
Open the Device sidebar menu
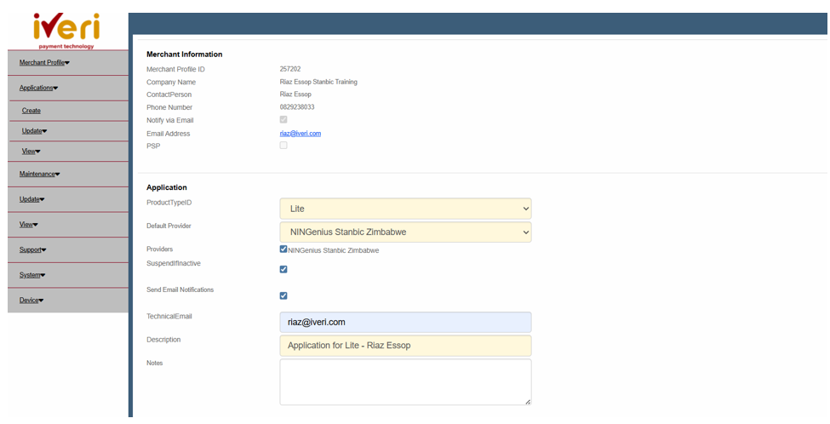click(x=31, y=301)
